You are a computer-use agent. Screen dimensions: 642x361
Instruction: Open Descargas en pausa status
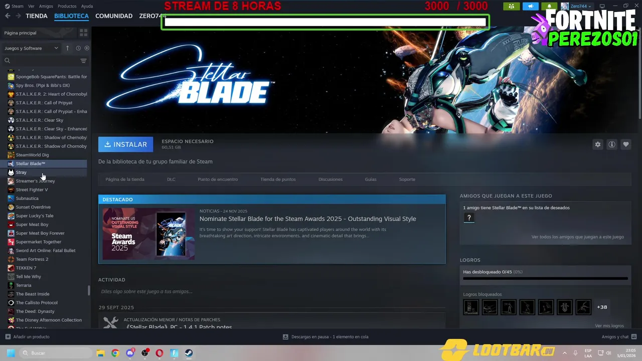tap(326, 337)
